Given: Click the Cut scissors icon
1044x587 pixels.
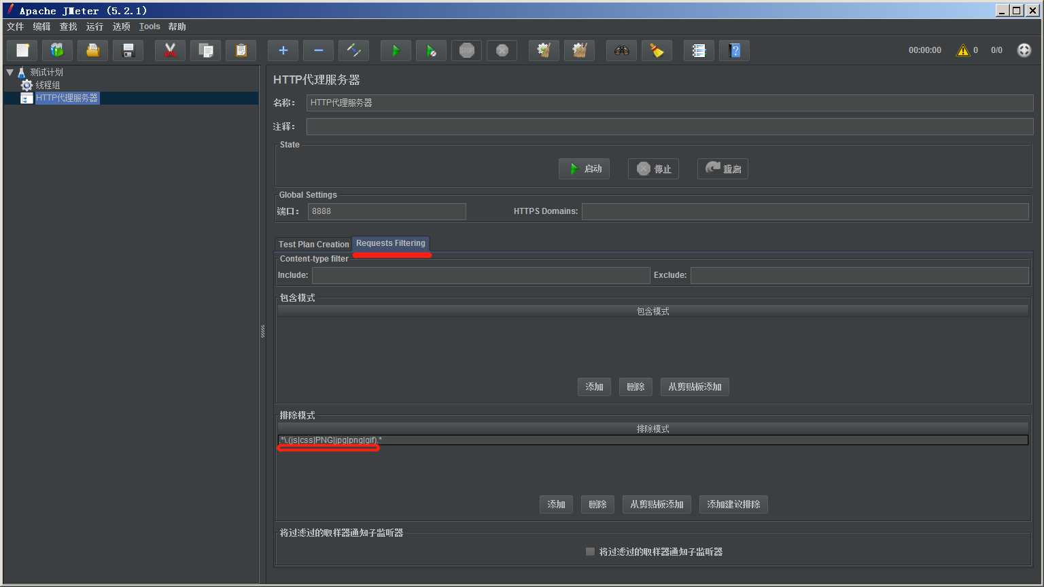Looking at the screenshot, I should tap(170, 50).
